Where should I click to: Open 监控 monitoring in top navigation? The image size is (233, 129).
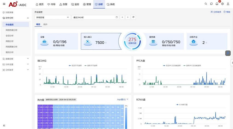[x=75, y=4]
